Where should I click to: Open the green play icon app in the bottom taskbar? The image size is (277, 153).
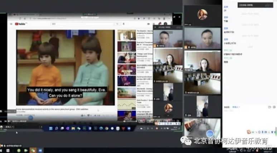click(x=26, y=150)
